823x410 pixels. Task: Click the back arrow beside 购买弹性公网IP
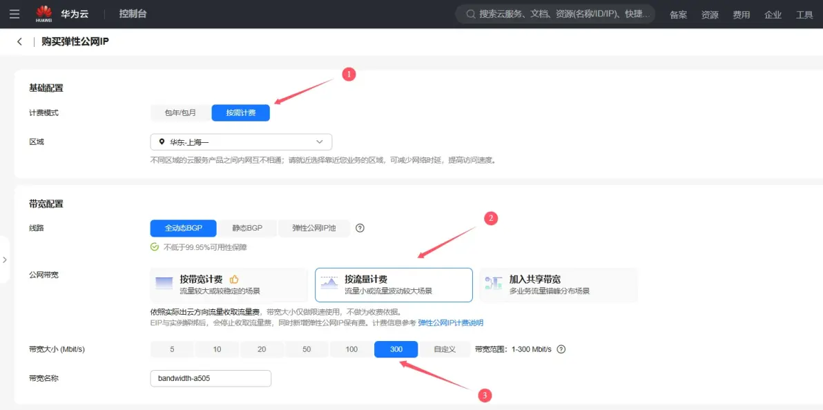(x=19, y=42)
